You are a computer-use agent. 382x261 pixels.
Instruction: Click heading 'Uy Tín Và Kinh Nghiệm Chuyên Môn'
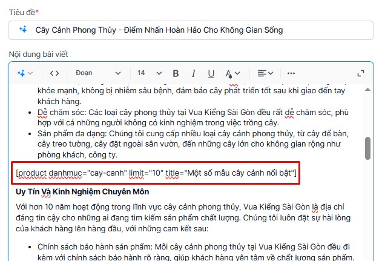tap(82, 192)
